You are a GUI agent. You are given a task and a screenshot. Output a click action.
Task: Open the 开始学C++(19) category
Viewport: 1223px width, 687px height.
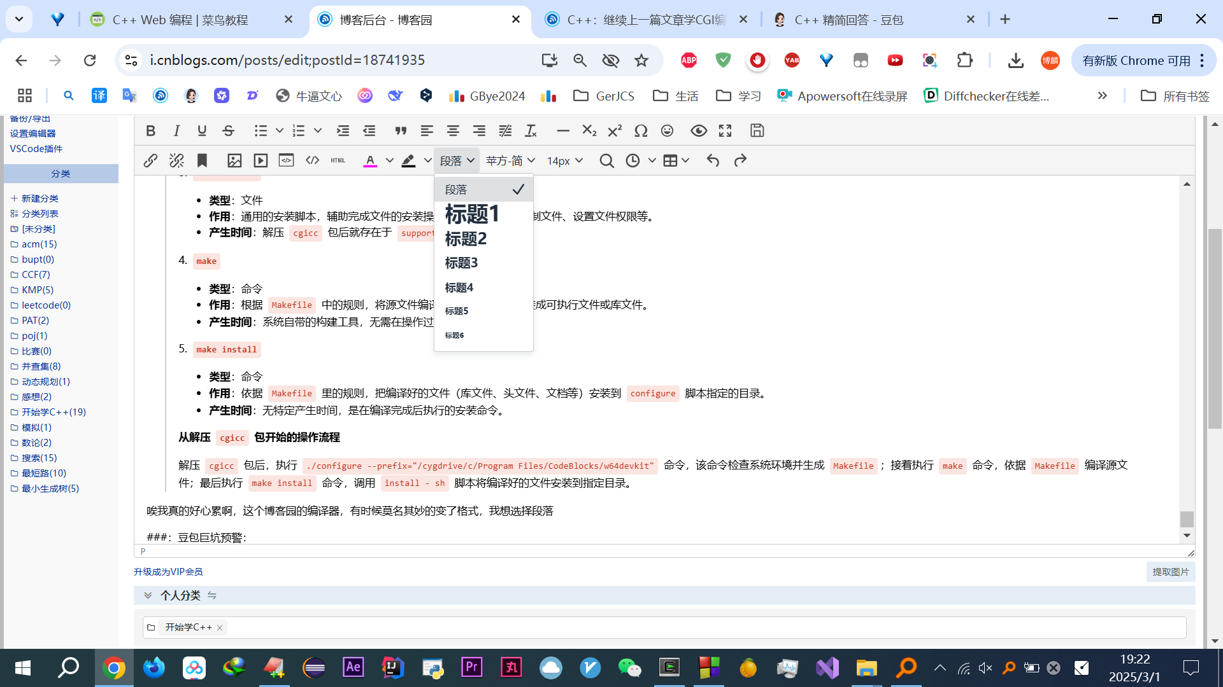(x=54, y=412)
